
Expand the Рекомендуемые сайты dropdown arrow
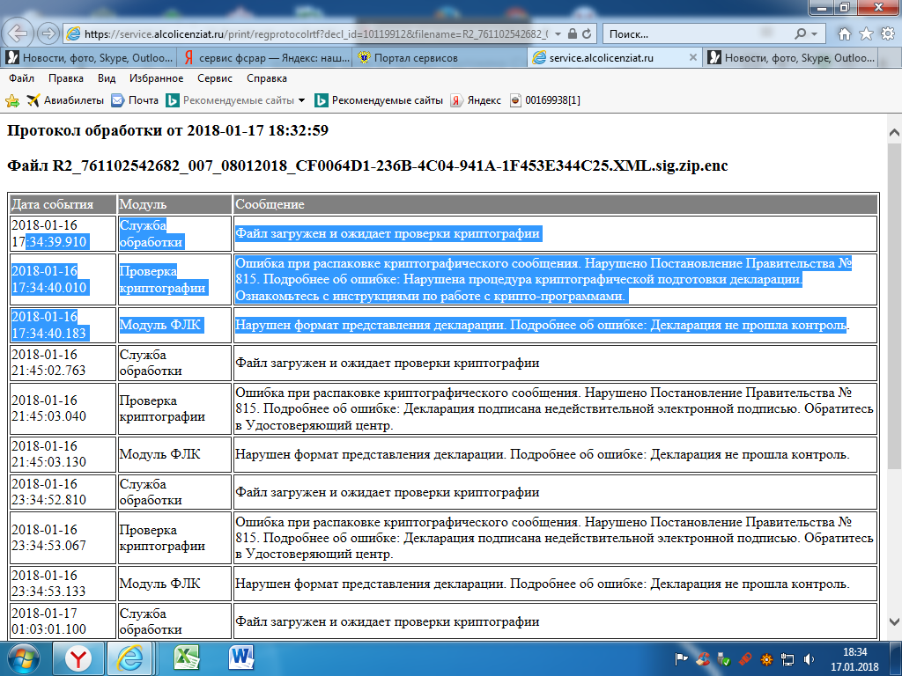pyautogui.click(x=301, y=100)
